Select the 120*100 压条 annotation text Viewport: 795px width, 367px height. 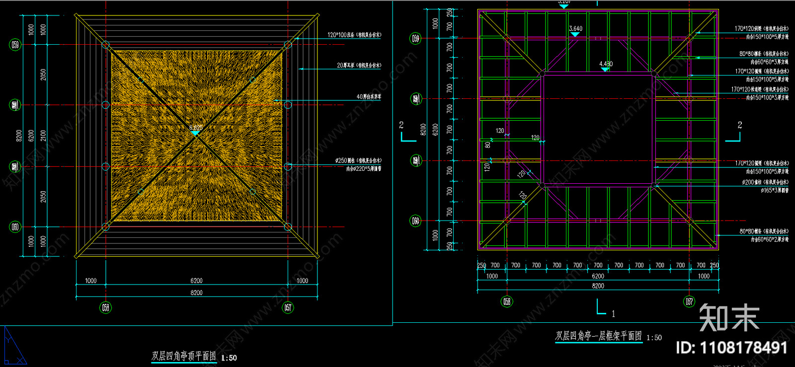point(354,35)
